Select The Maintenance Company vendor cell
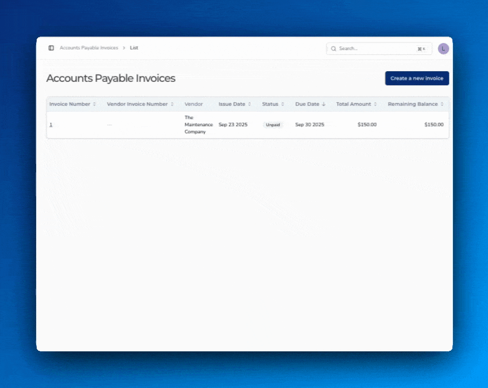The width and height of the screenshot is (488, 388). pos(198,124)
